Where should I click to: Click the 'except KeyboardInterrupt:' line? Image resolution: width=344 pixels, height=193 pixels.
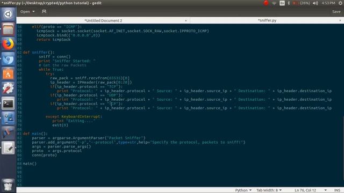click(74, 117)
